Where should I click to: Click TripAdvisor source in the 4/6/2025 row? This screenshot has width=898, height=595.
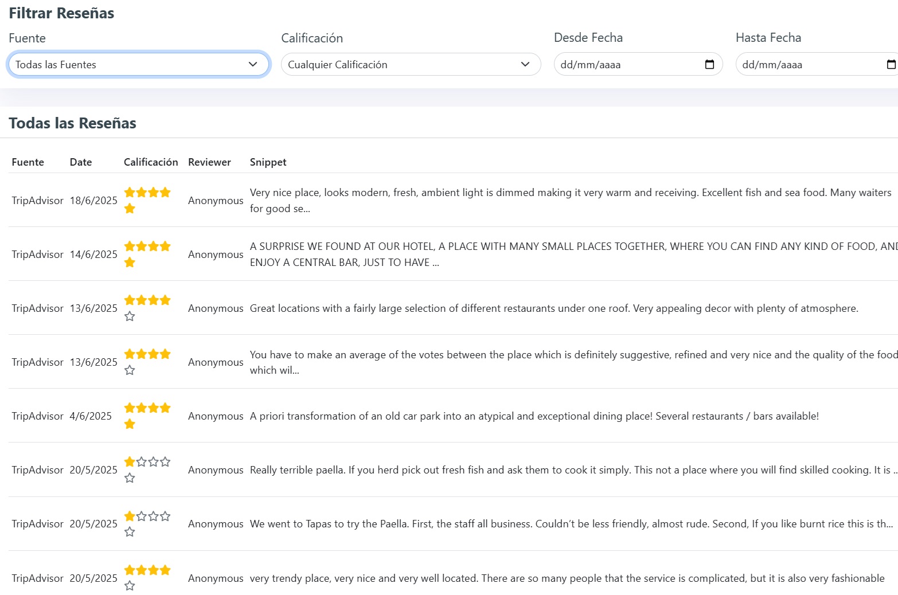pos(37,416)
